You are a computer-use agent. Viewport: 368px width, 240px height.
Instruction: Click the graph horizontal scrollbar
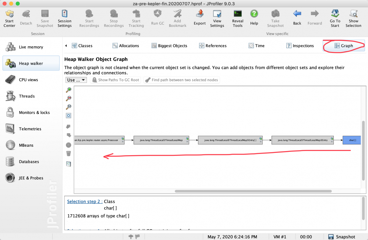tap(253, 191)
